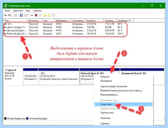Click the properties sheet icon with checkmark
This screenshot has height=128, width=168.
tap(40, 15)
